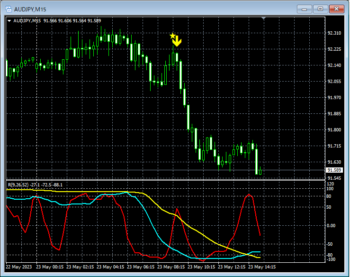Click the indicator scale value 120
350x277 pixels.
click(330, 184)
